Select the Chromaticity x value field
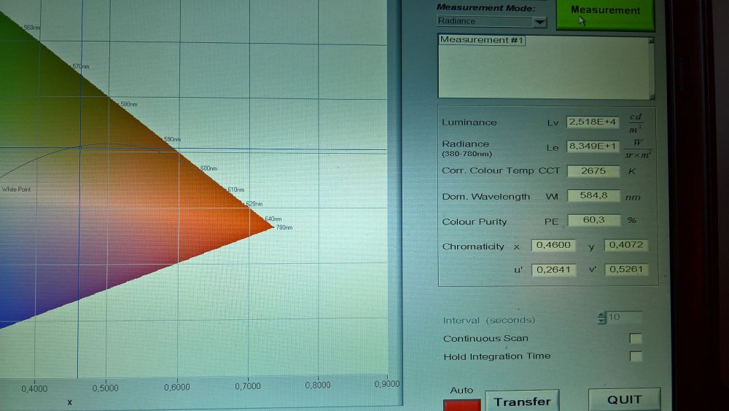729x411 pixels. [553, 246]
